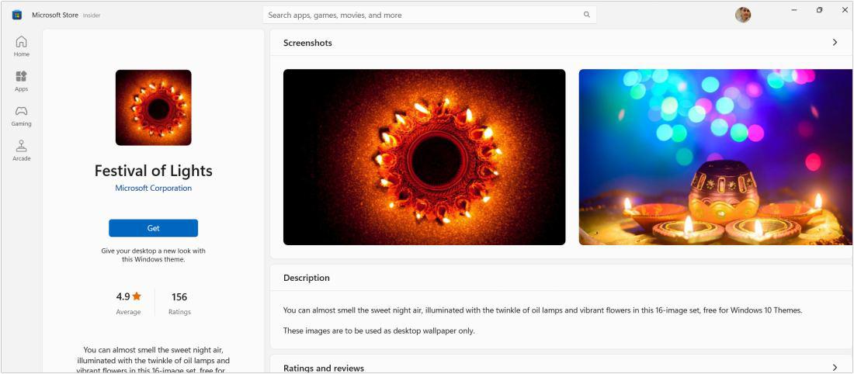Go to Home in the sidebar

click(x=22, y=46)
